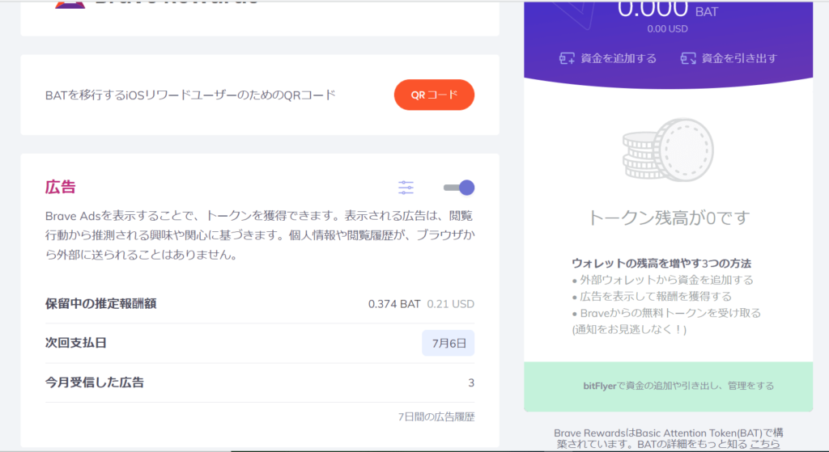Viewport: 829px width, 452px height.
Task: Click the 0.00 USD wallet balance text
Action: click(667, 29)
